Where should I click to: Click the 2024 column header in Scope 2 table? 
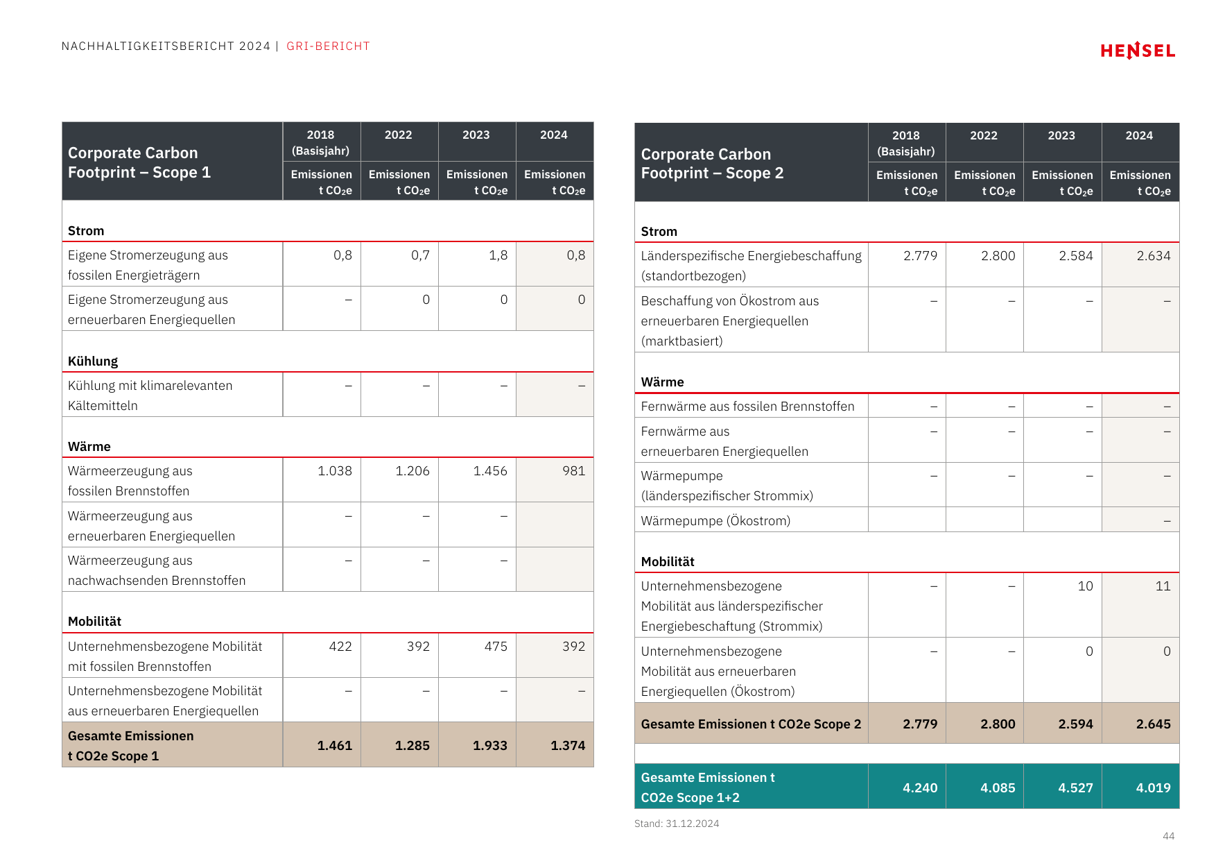click(x=1140, y=136)
